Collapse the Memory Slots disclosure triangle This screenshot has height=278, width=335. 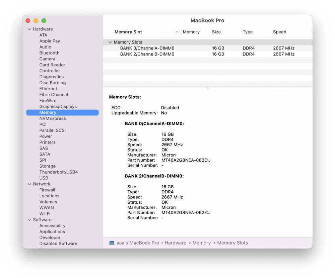click(110, 42)
